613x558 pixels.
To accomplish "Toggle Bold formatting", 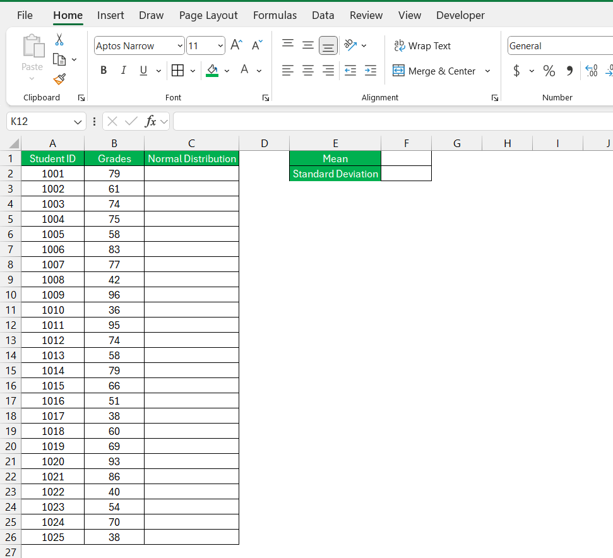I will point(104,70).
